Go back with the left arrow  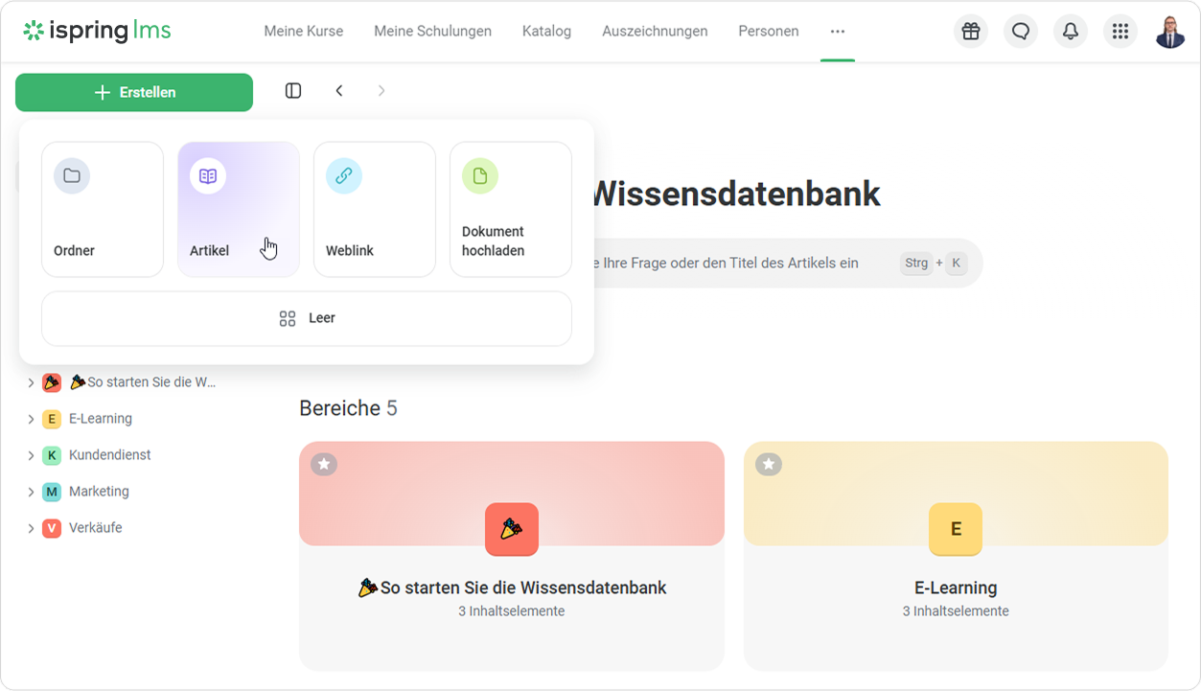point(339,91)
